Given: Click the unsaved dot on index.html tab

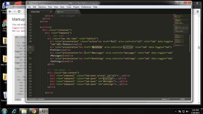Looking at the screenshot, I should click(x=51, y=12).
